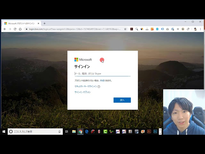This screenshot has height=154, width=205.
Task: Click the 次へ button
Action: 122,100
